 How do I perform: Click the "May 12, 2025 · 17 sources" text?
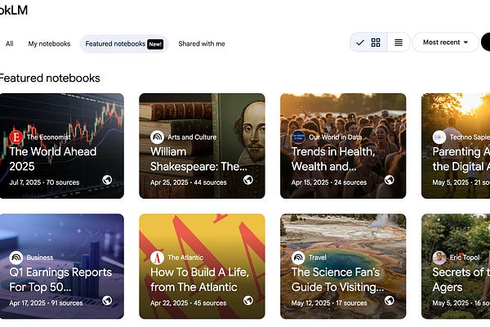[x=329, y=303]
